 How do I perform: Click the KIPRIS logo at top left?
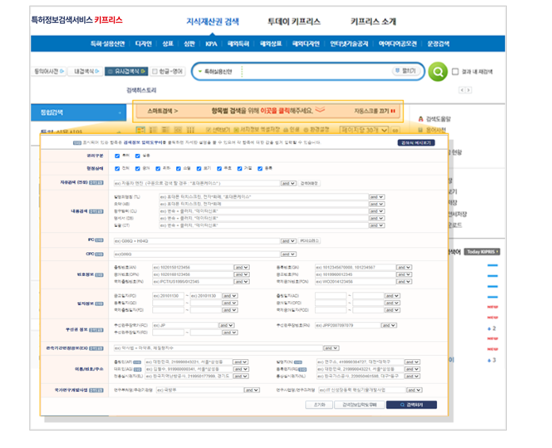pyautogui.click(x=76, y=19)
